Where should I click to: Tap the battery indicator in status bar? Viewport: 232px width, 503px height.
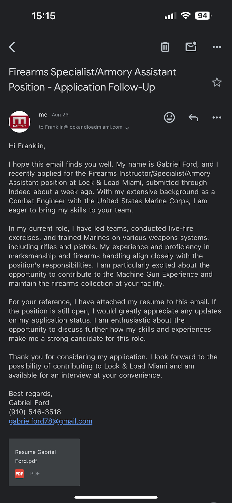point(203,16)
